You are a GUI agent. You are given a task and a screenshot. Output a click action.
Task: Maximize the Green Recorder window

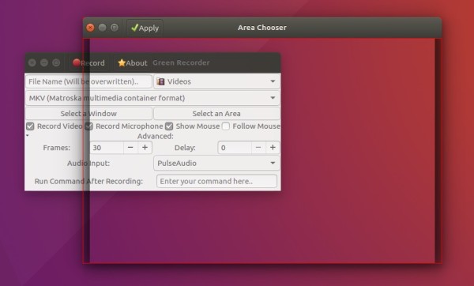(56, 63)
